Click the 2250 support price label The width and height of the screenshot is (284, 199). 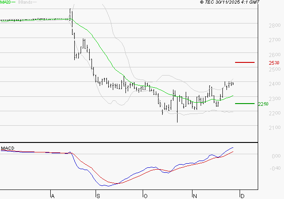[263, 104]
